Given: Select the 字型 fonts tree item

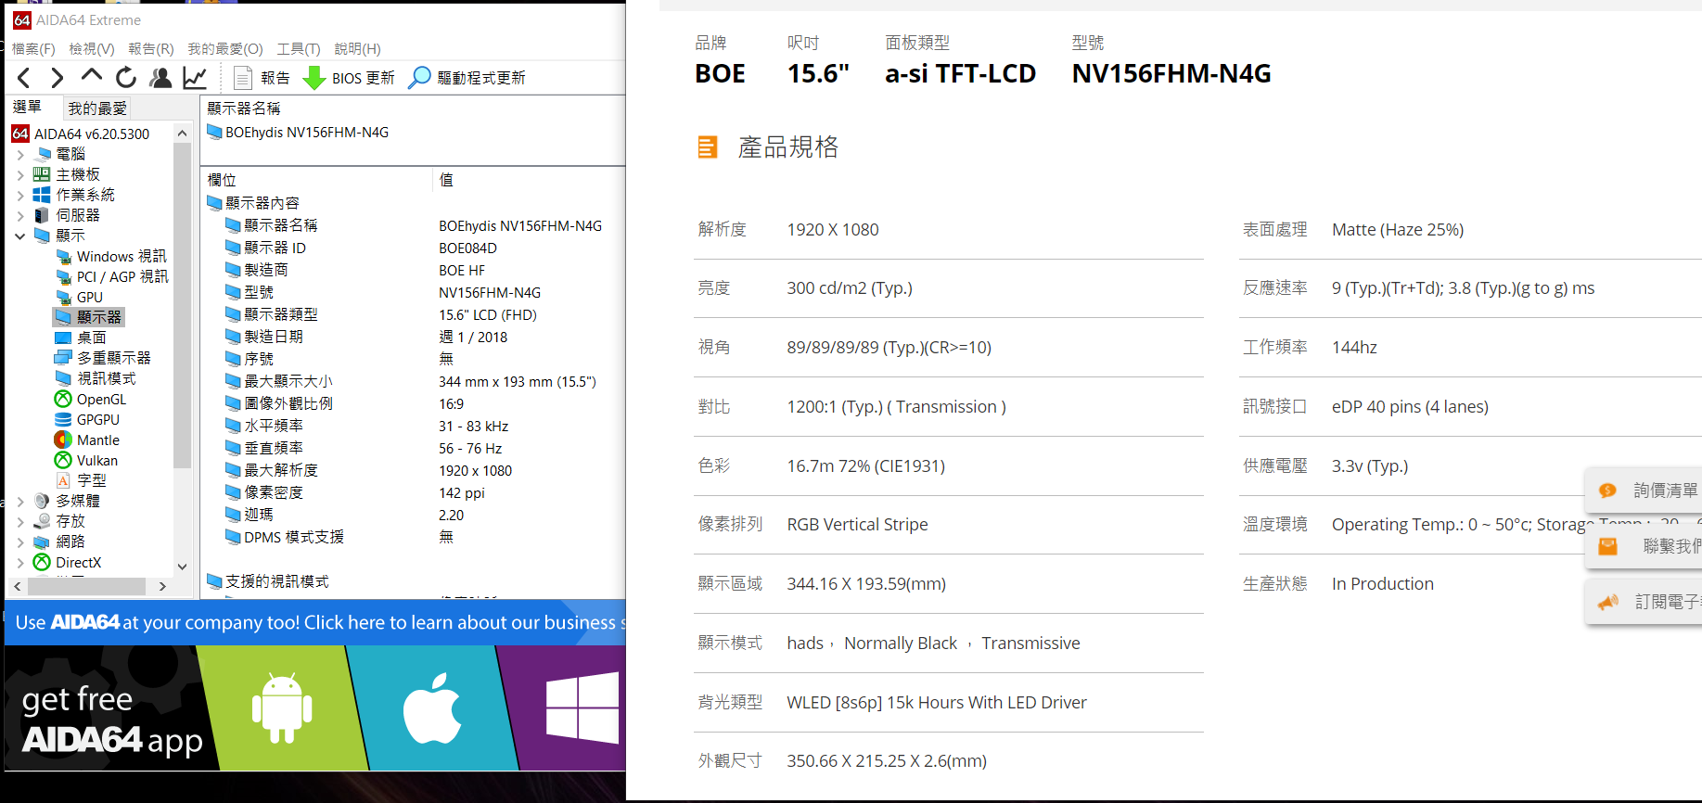Looking at the screenshot, I should point(82,480).
